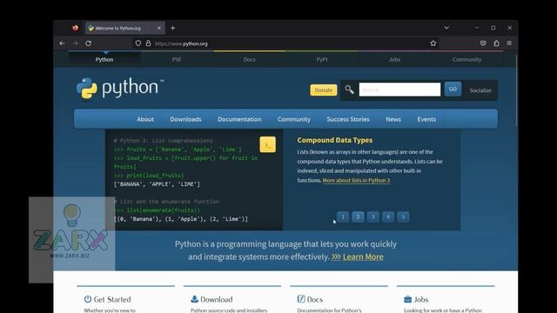The image size is (557, 313).
Task: Click the Download heading
Action: click(217, 299)
